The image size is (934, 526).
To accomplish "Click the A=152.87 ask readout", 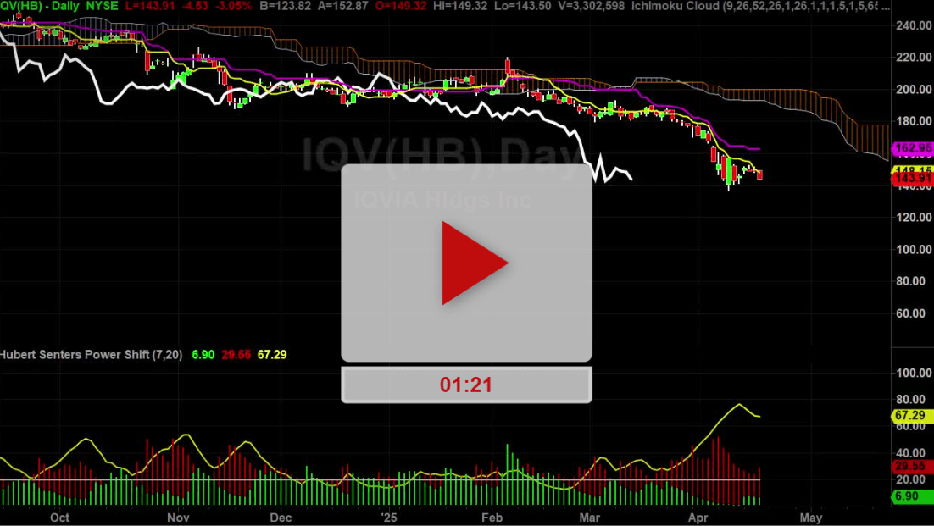I will (343, 6).
